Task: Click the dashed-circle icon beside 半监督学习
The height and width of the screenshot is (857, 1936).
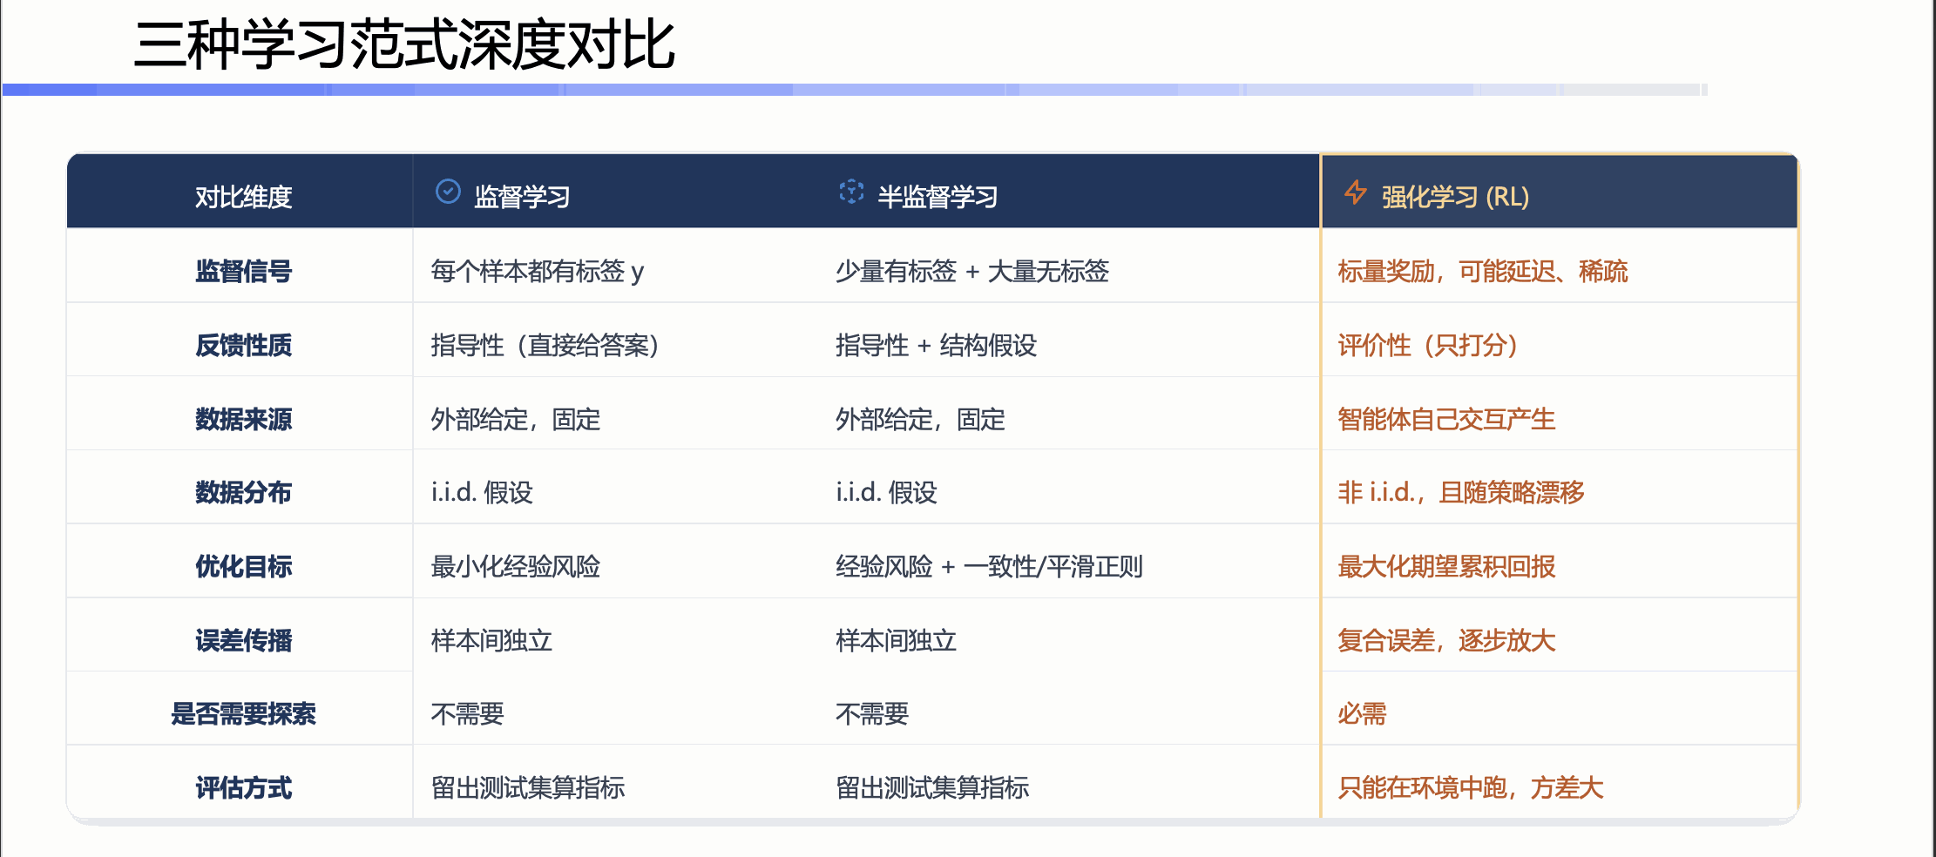Action: click(x=851, y=192)
